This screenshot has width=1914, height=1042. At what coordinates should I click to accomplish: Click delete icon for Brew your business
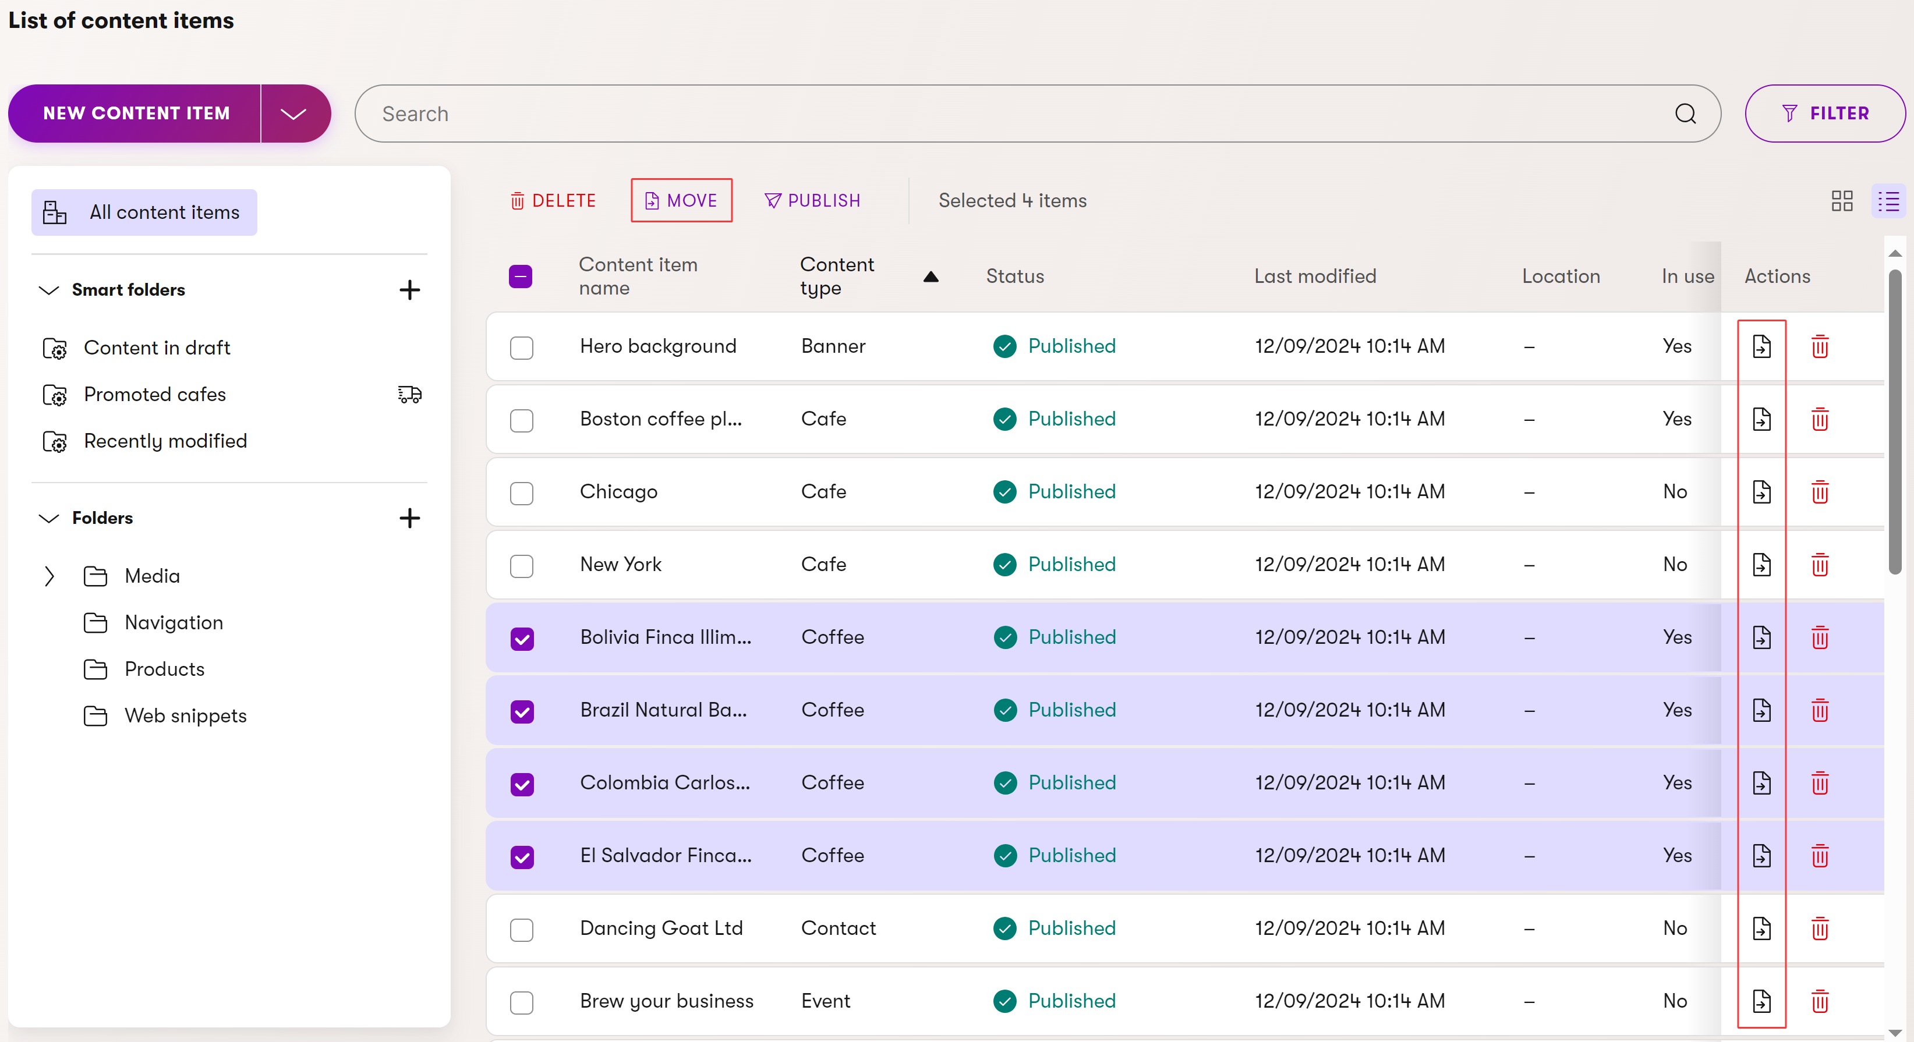coord(1820,1001)
